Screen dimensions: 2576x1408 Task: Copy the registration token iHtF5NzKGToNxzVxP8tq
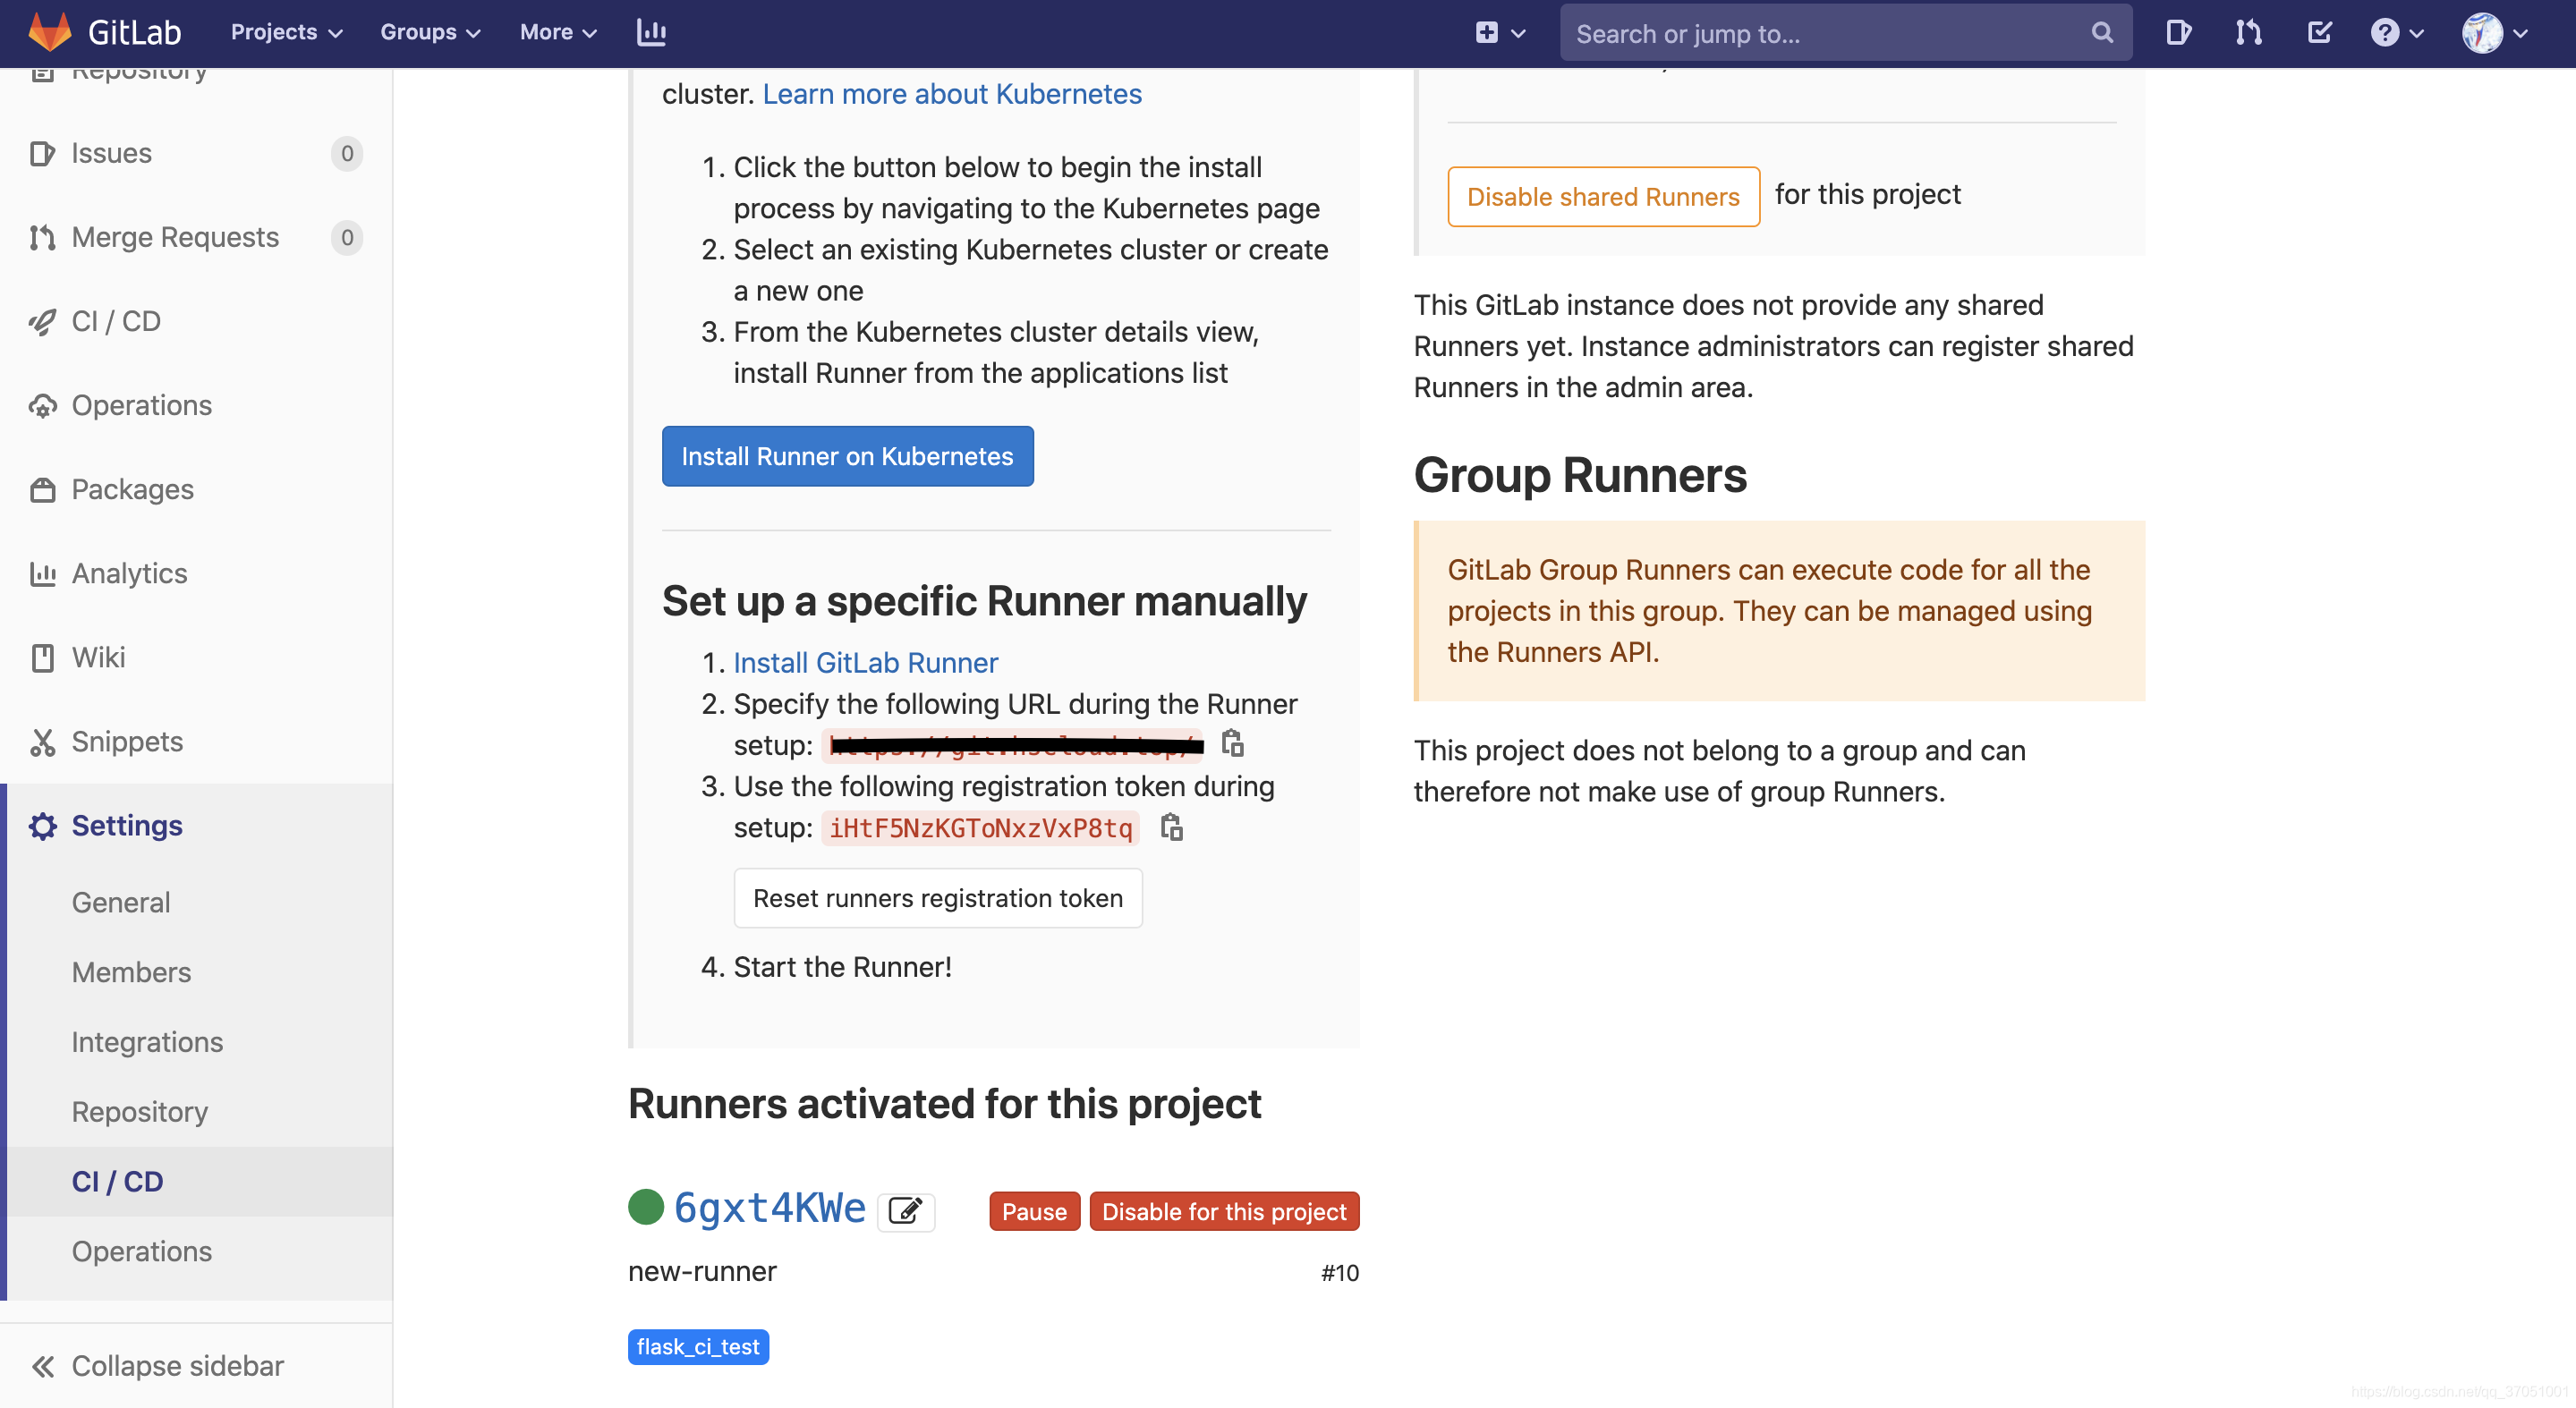[1171, 828]
